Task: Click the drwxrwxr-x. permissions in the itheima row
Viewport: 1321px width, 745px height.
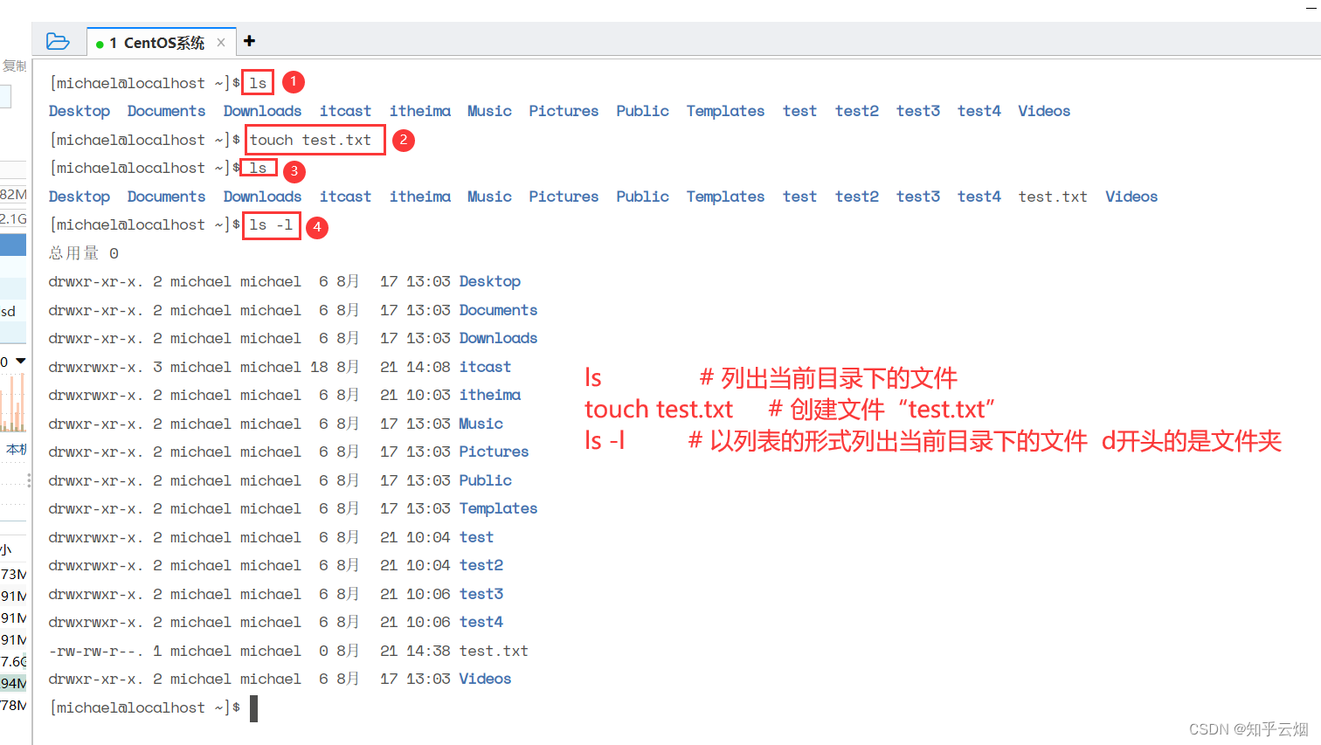Action: pos(96,395)
